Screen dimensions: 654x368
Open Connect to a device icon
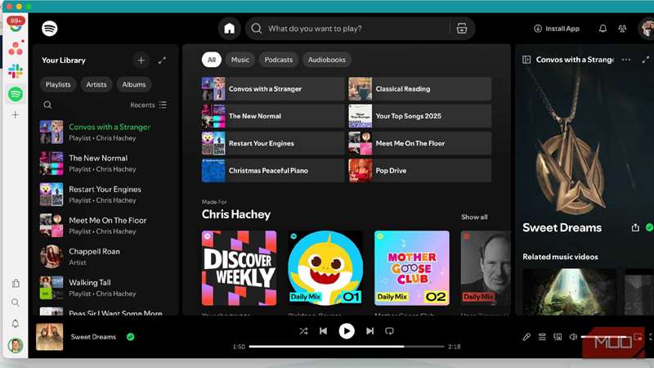coord(558,337)
